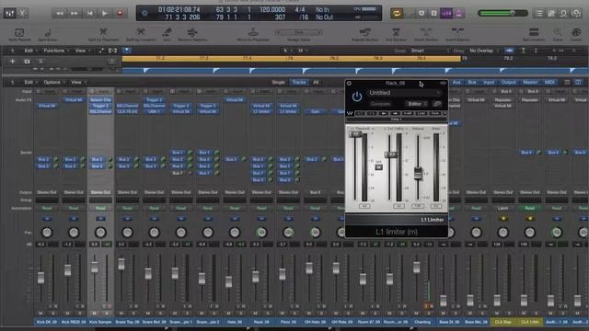589x331 pixels.
Task: Select the Kick Sample channel strip name
Action: [100, 322]
